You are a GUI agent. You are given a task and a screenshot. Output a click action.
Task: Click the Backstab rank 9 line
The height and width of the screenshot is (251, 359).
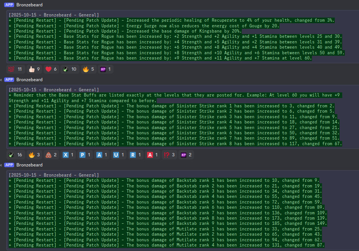point(168,223)
